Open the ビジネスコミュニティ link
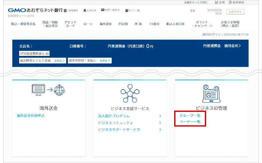The image size is (262, 163). [x=115, y=123]
